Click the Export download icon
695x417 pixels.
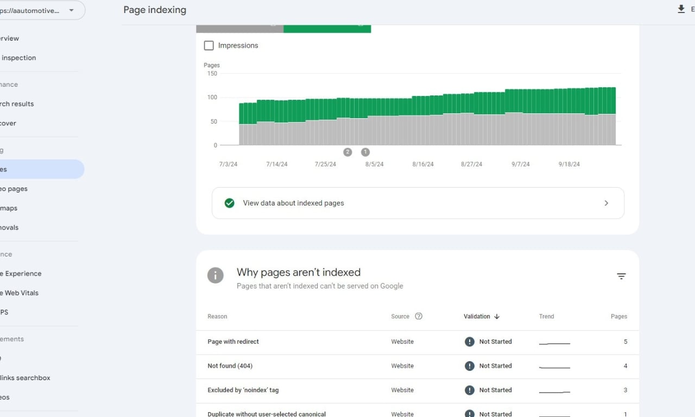pos(680,9)
